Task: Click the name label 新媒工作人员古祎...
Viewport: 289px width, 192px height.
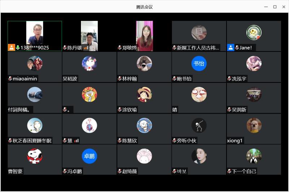Action: 198,48
